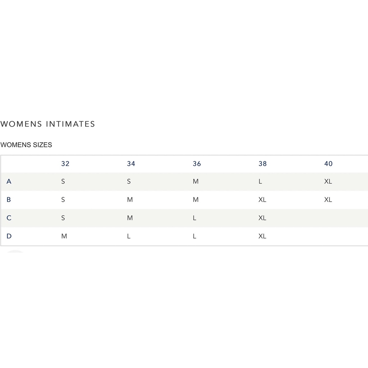Image resolution: width=368 pixels, height=368 pixels.
Task: Click the XL cell for 38C
Action: [262, 218]
